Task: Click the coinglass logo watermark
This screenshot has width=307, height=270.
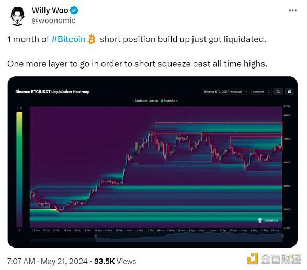Action: 268,220
